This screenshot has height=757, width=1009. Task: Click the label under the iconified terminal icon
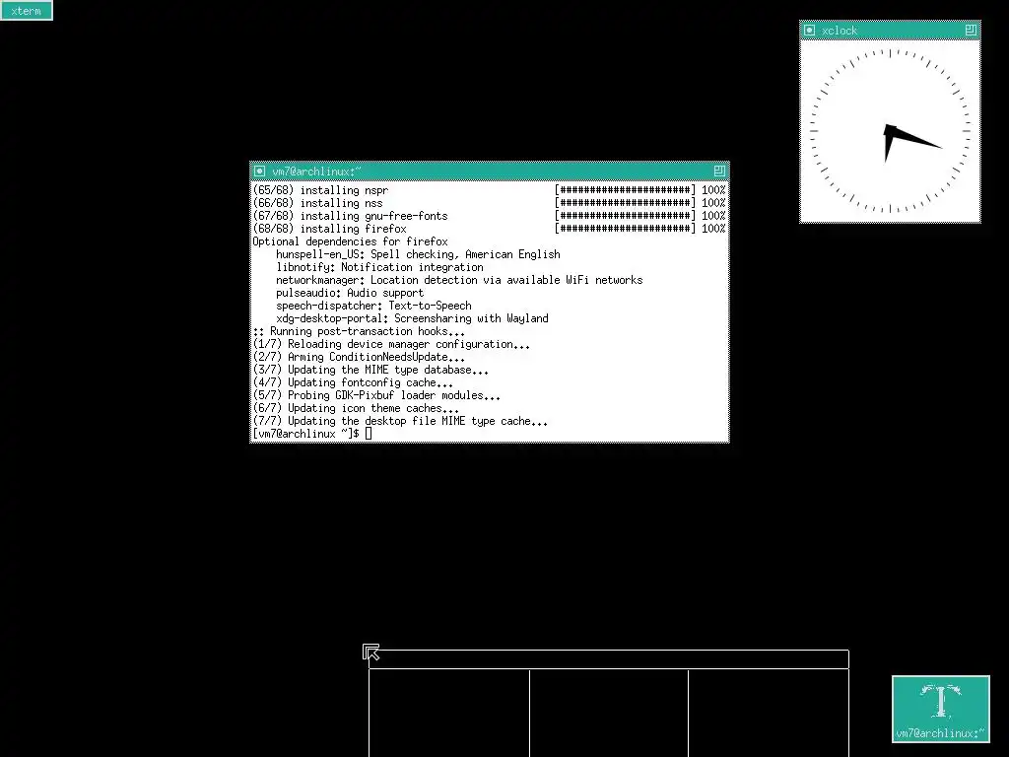pos(941,733)
